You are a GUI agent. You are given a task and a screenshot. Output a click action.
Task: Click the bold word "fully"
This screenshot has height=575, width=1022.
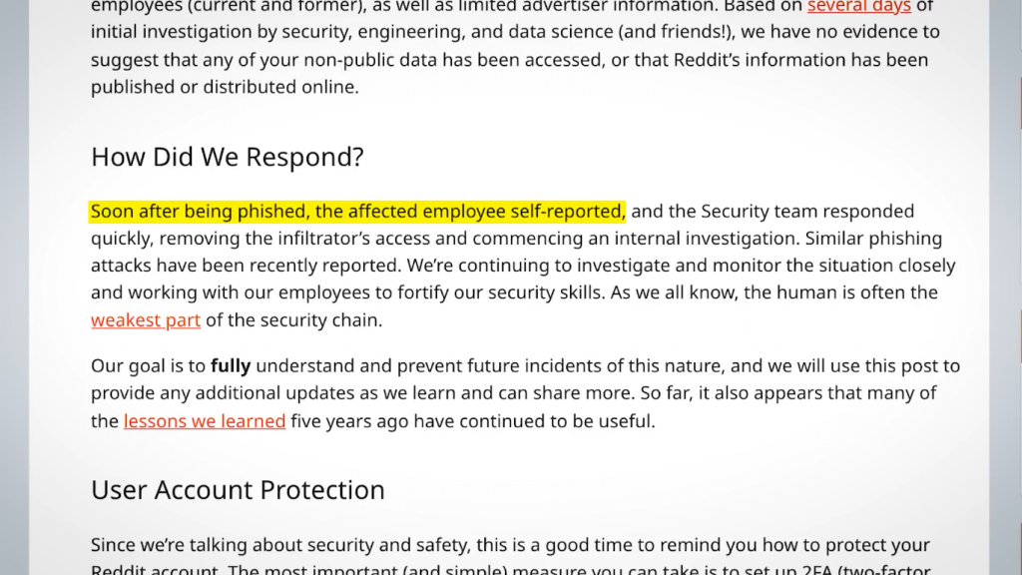[231, 366]
